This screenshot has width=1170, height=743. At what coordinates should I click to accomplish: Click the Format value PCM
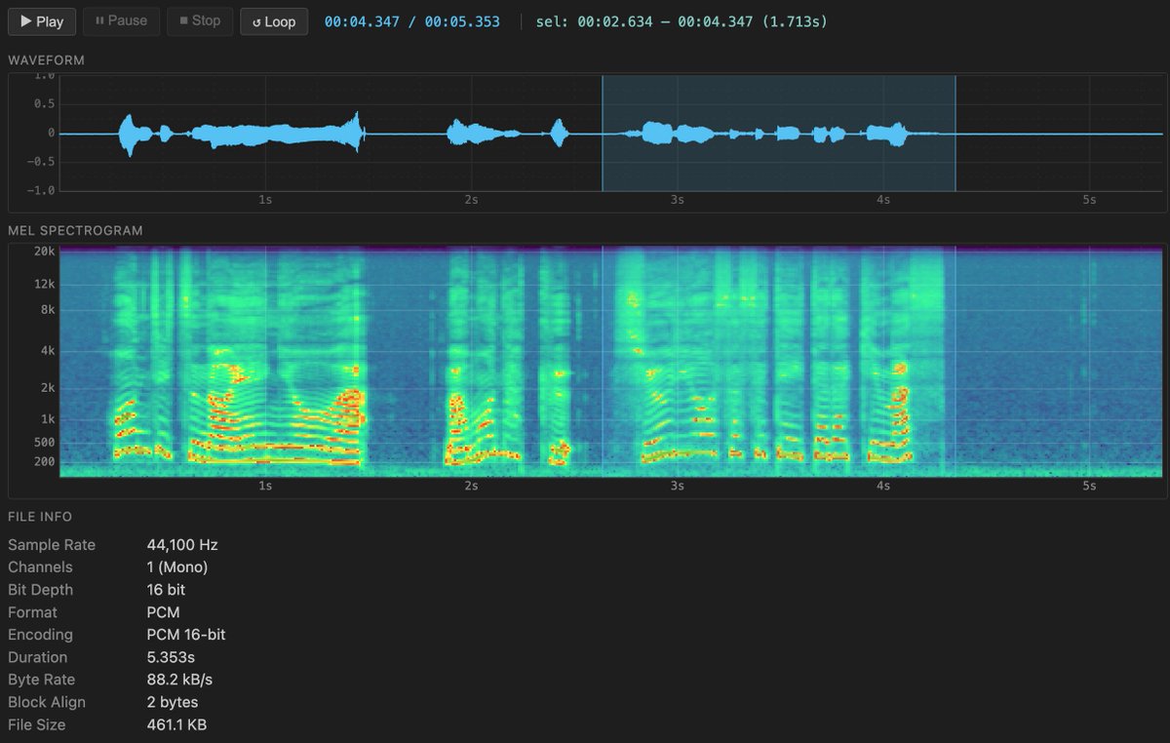coord(163,612)
